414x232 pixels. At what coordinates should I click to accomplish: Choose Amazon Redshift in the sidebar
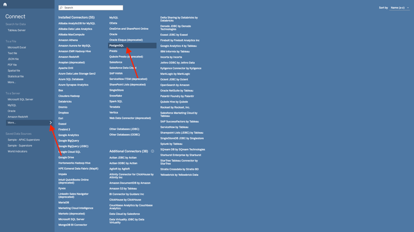[18, 117]
